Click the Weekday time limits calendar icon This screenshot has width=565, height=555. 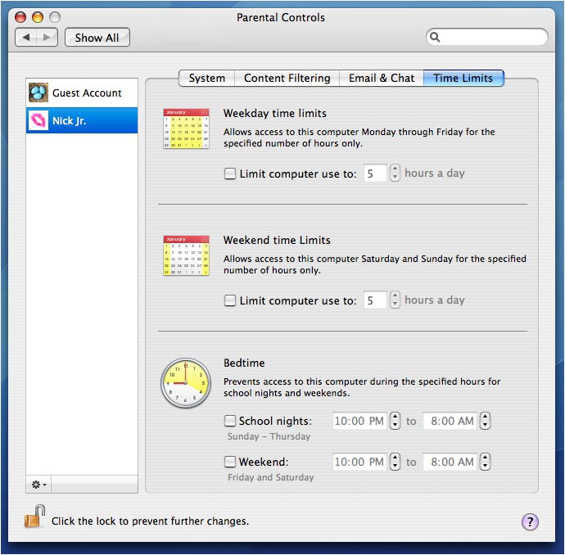click(x=186, y=129)
